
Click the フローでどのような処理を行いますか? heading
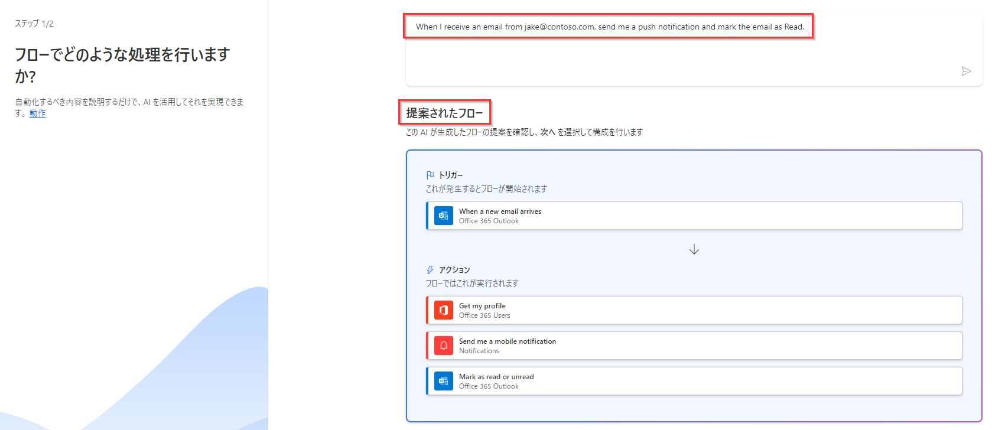(x=122, y=65)
